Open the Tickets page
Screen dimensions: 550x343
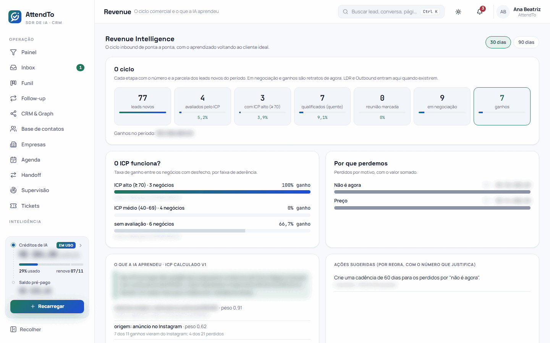pos(47,206)
